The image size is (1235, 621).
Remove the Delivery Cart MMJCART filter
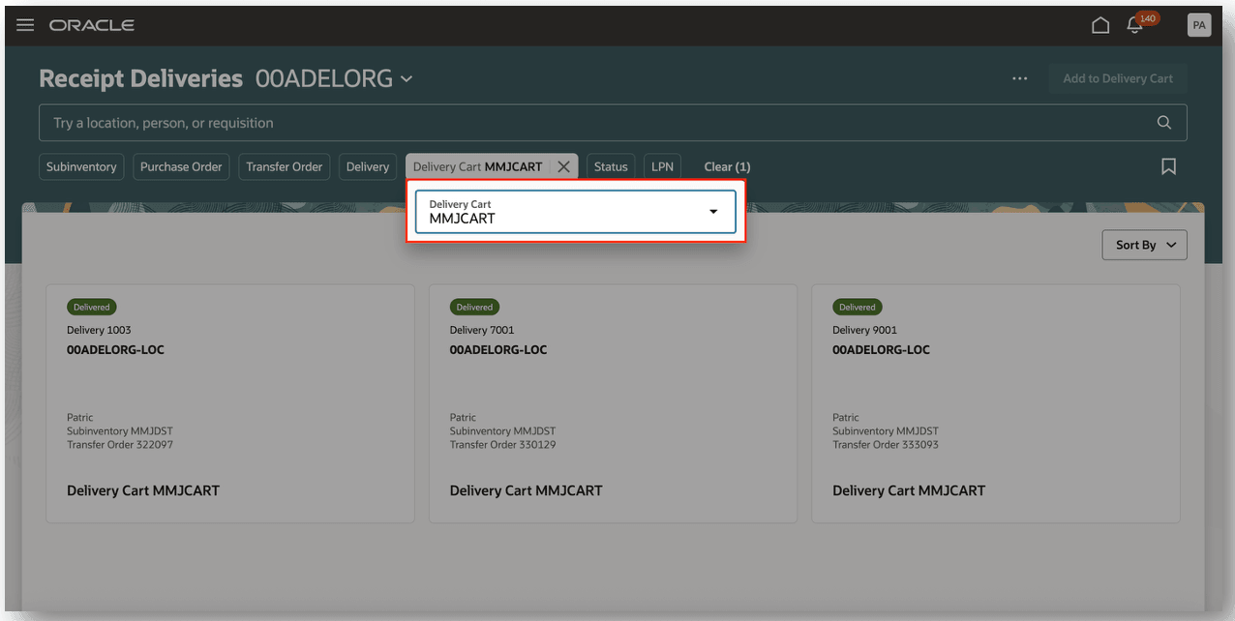[563, 166]
